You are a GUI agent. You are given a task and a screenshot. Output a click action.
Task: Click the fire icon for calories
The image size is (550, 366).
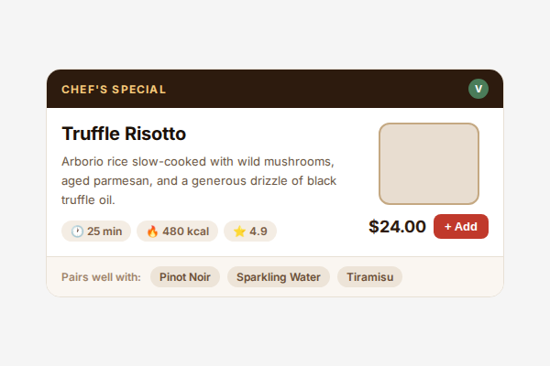tap(152, 231)
